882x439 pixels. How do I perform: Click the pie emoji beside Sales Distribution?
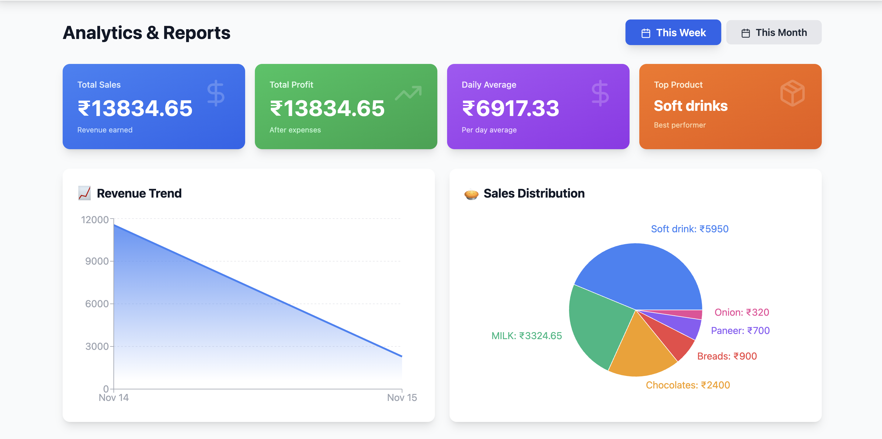471,194
